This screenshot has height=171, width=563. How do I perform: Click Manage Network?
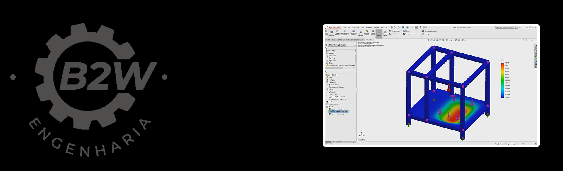click(x=428, y=34)
